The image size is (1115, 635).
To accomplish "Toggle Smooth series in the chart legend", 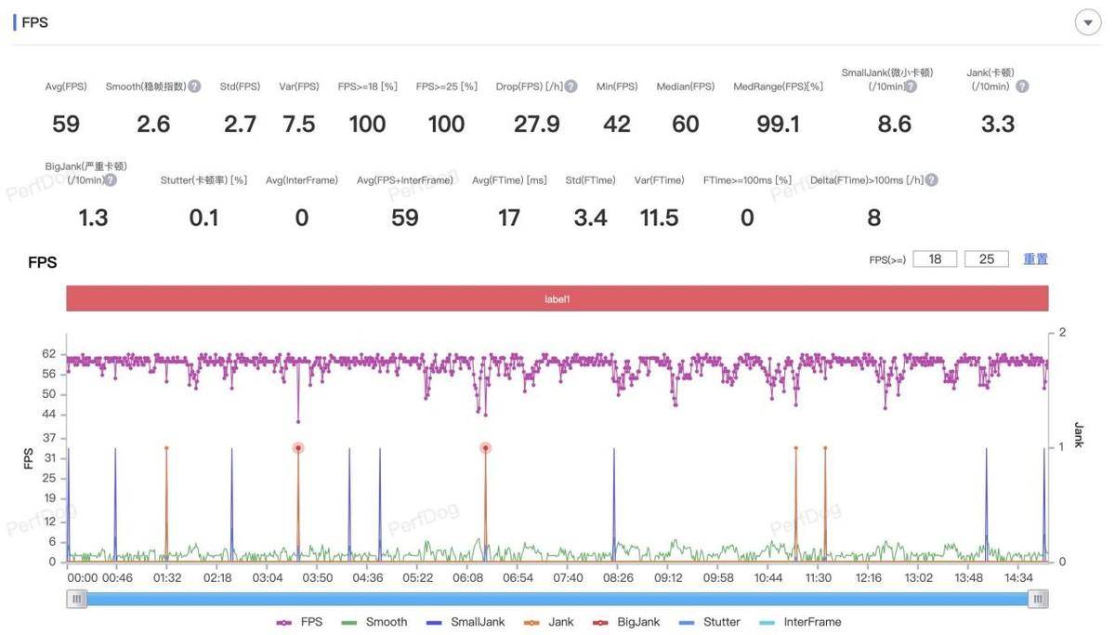I will point(374,622).
